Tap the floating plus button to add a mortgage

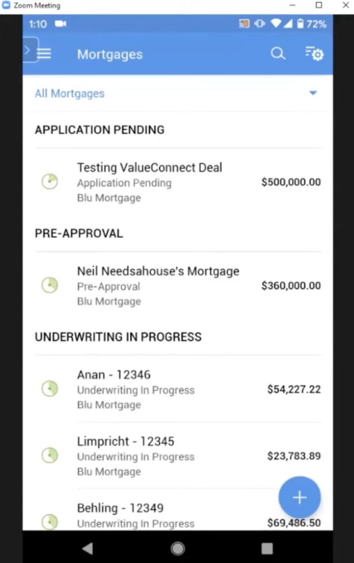[x=299, y=497]
